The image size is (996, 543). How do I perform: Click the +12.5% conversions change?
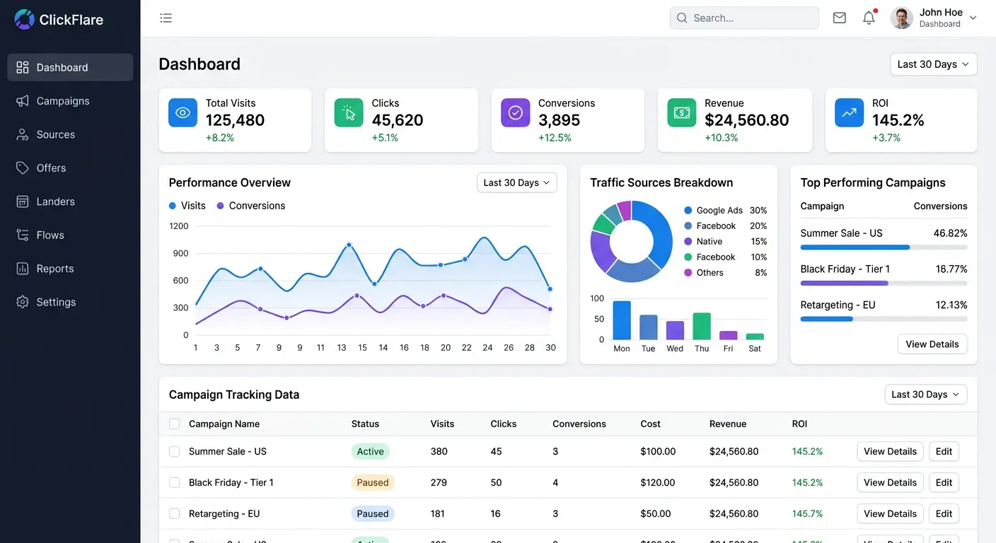[555, 138]
